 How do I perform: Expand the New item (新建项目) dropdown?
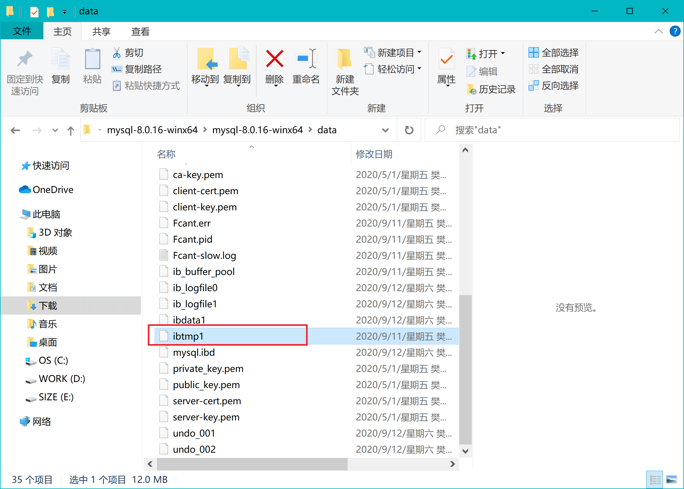click(419, 52)
